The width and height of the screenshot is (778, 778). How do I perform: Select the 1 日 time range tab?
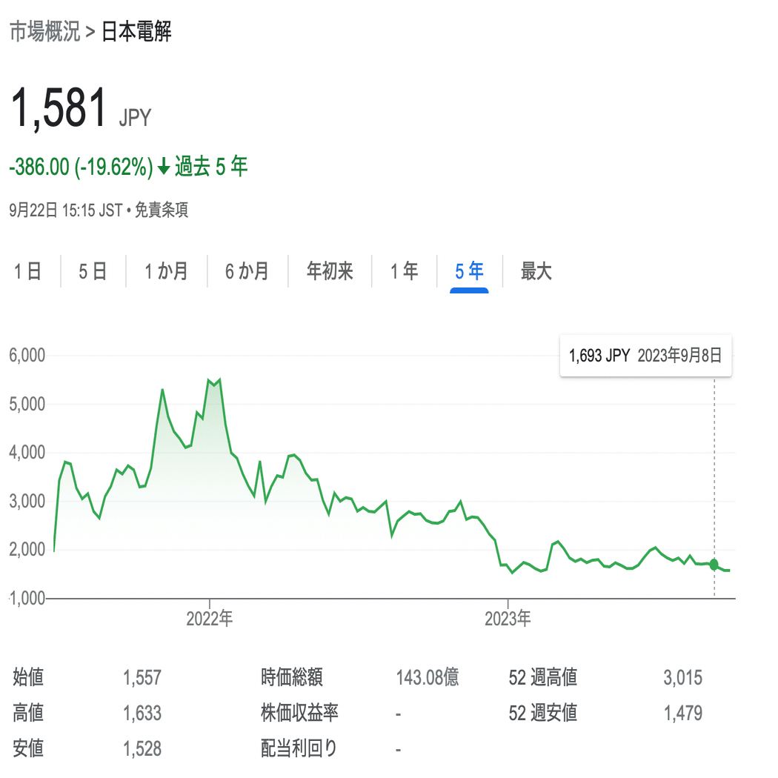coord(28,271)
